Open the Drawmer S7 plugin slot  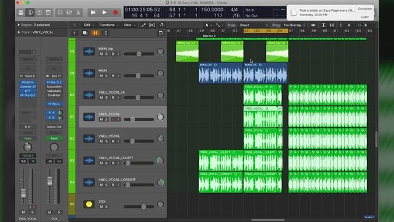click(28, 86)
